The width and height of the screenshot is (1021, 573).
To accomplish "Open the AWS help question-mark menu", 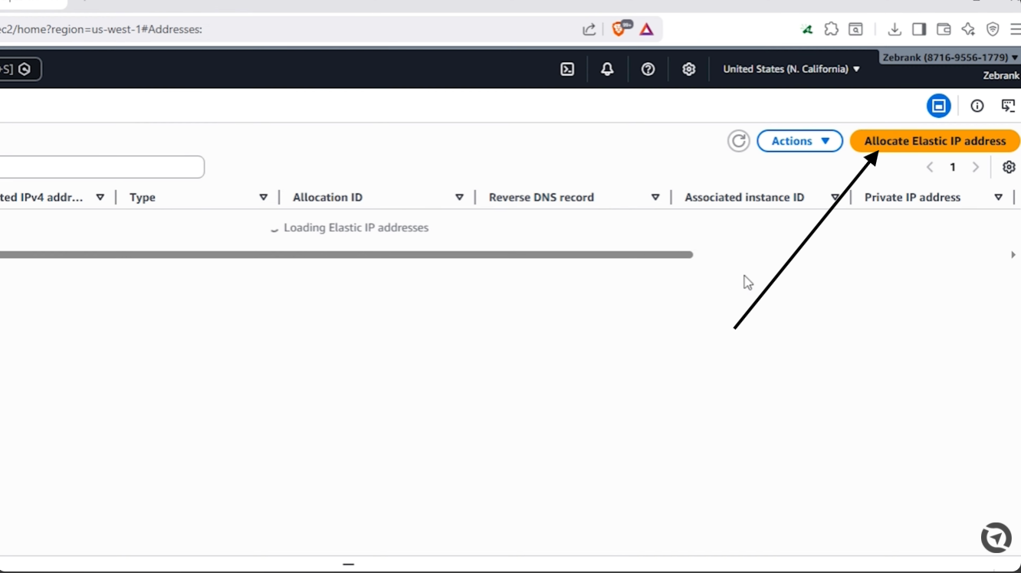I will (648, 69).
